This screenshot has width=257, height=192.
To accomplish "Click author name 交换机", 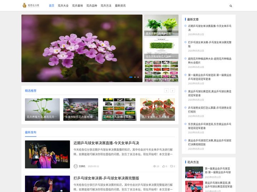I will (x=82, y=166).
